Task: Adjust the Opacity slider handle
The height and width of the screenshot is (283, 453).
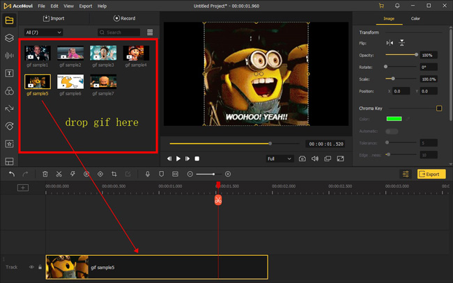Action: pyautogui.click(x=416, y=54)
